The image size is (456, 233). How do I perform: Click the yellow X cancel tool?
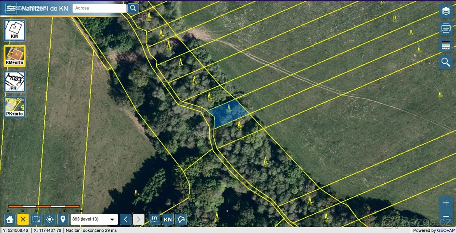coord(23,219)
